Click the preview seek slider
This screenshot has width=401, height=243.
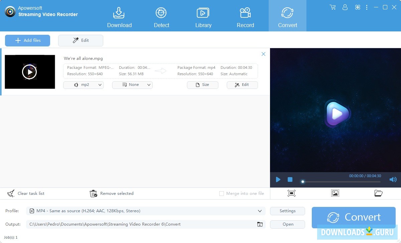pos(341,182)
